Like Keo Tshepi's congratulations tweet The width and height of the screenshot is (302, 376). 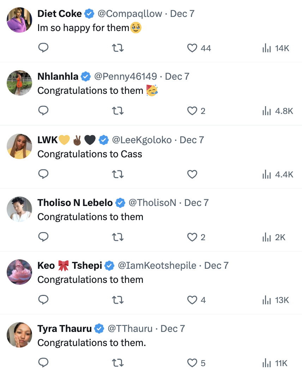click(x=192, y=300)
